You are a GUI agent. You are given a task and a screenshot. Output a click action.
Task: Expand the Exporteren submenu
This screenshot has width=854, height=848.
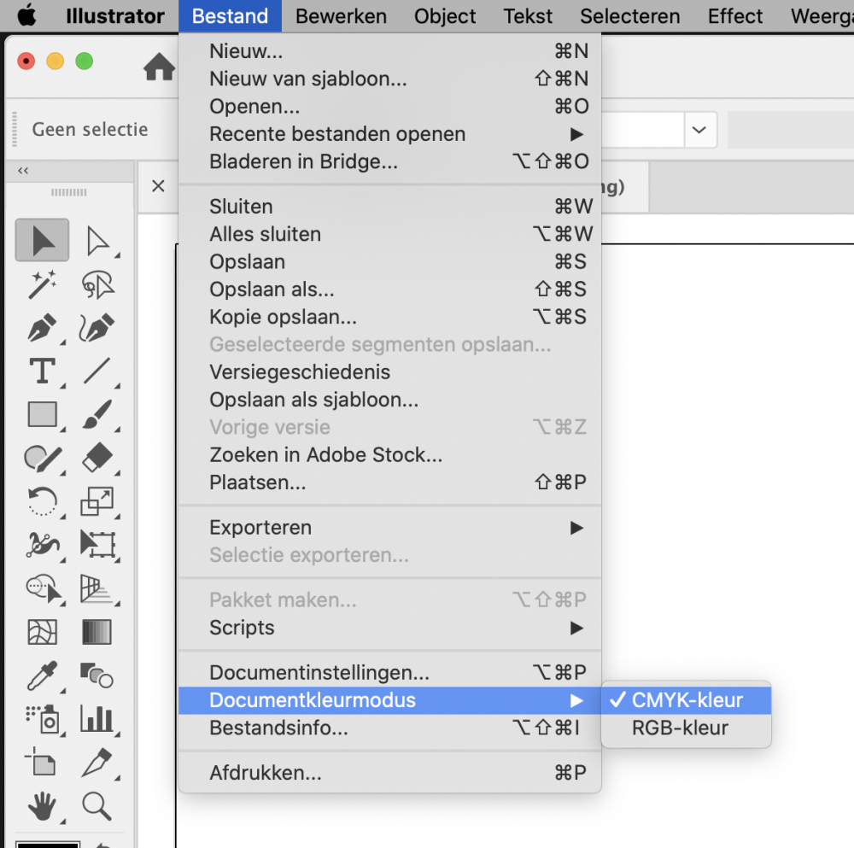390,528
